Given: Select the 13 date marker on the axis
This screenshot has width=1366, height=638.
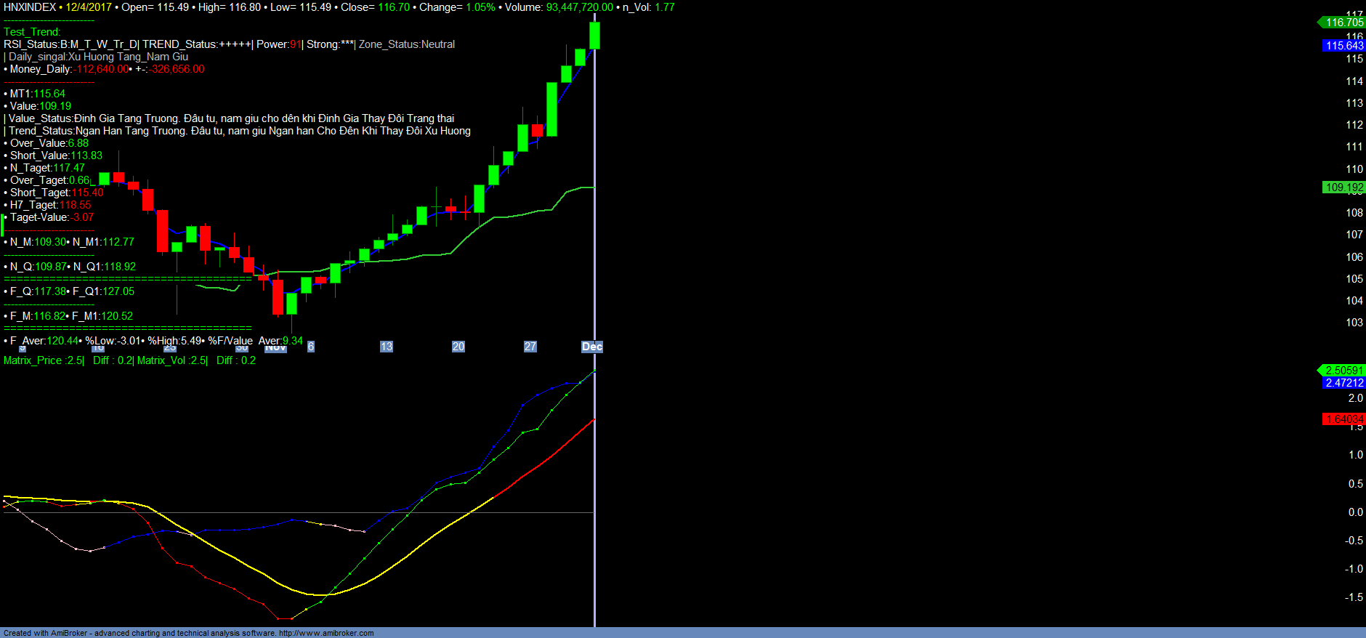Looking at the screenshot, I should pos(387,347).
